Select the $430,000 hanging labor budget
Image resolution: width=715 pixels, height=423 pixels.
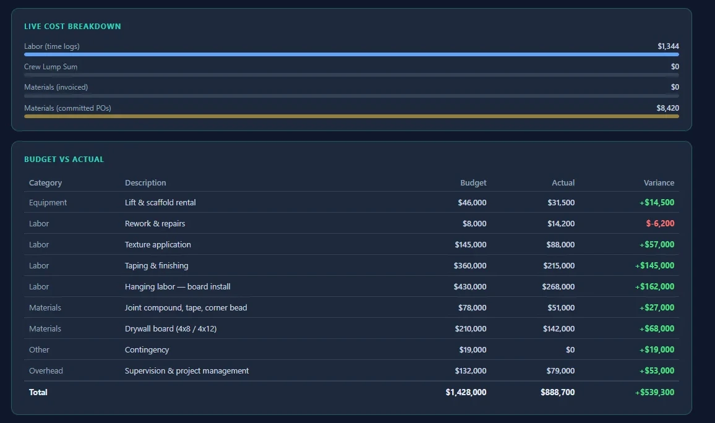tap(469, 287)
